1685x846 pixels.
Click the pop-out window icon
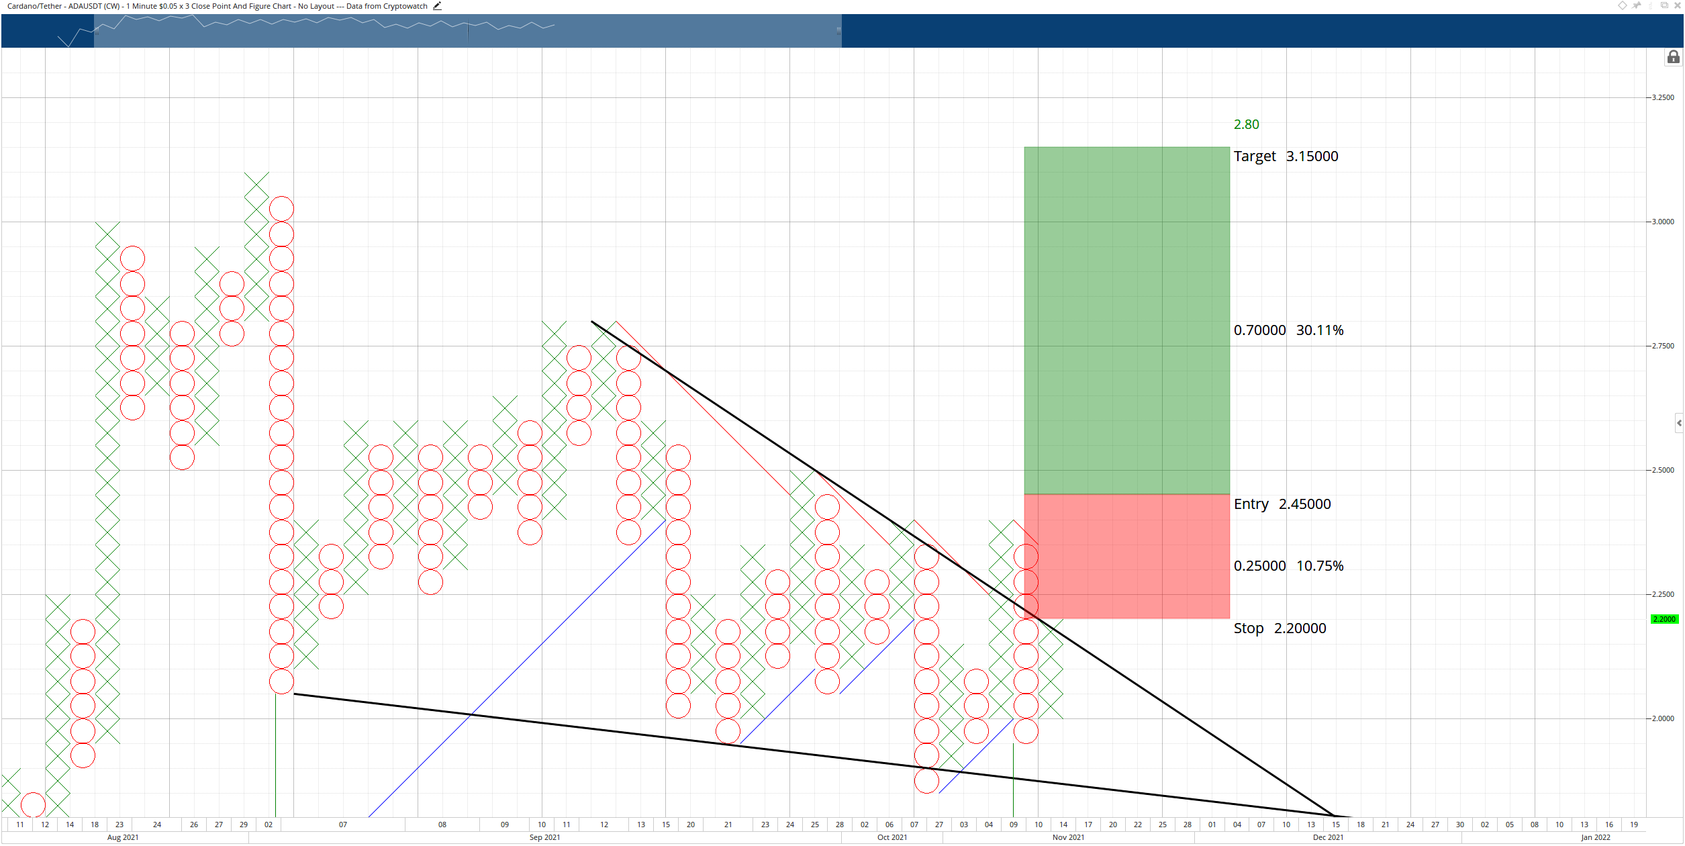tap(1664, 5)
